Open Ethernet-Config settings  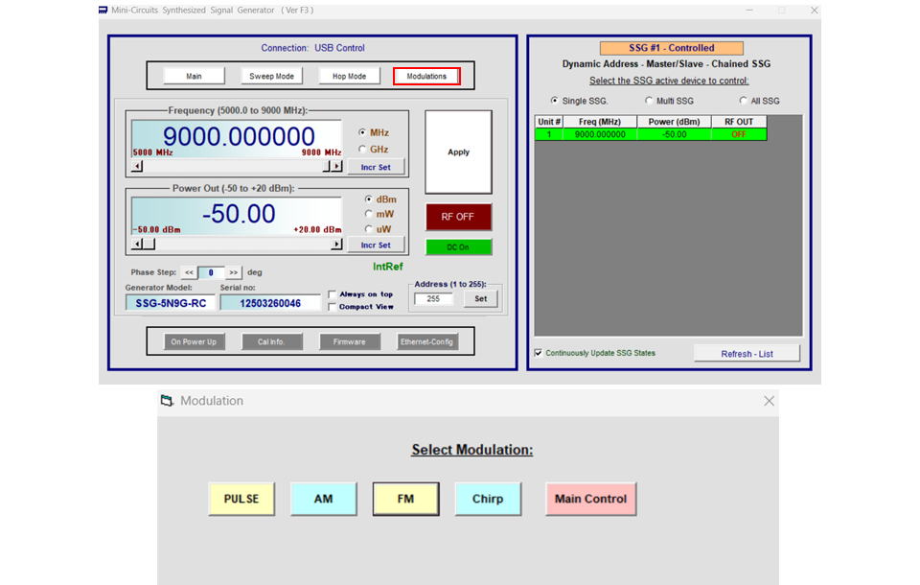(426, 341)
